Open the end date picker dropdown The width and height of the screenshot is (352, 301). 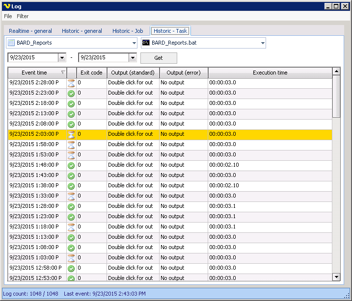coord(133,58)
